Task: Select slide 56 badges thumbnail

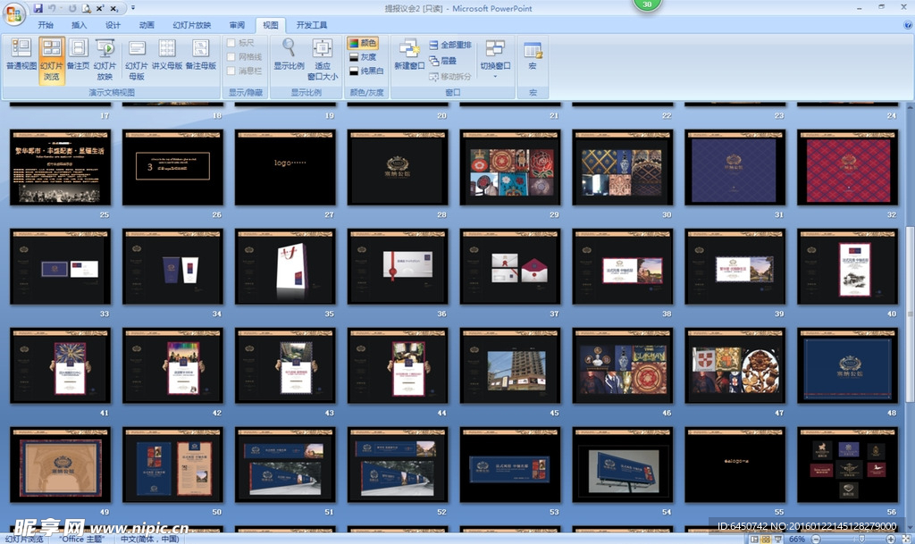Action: point(847,464)
